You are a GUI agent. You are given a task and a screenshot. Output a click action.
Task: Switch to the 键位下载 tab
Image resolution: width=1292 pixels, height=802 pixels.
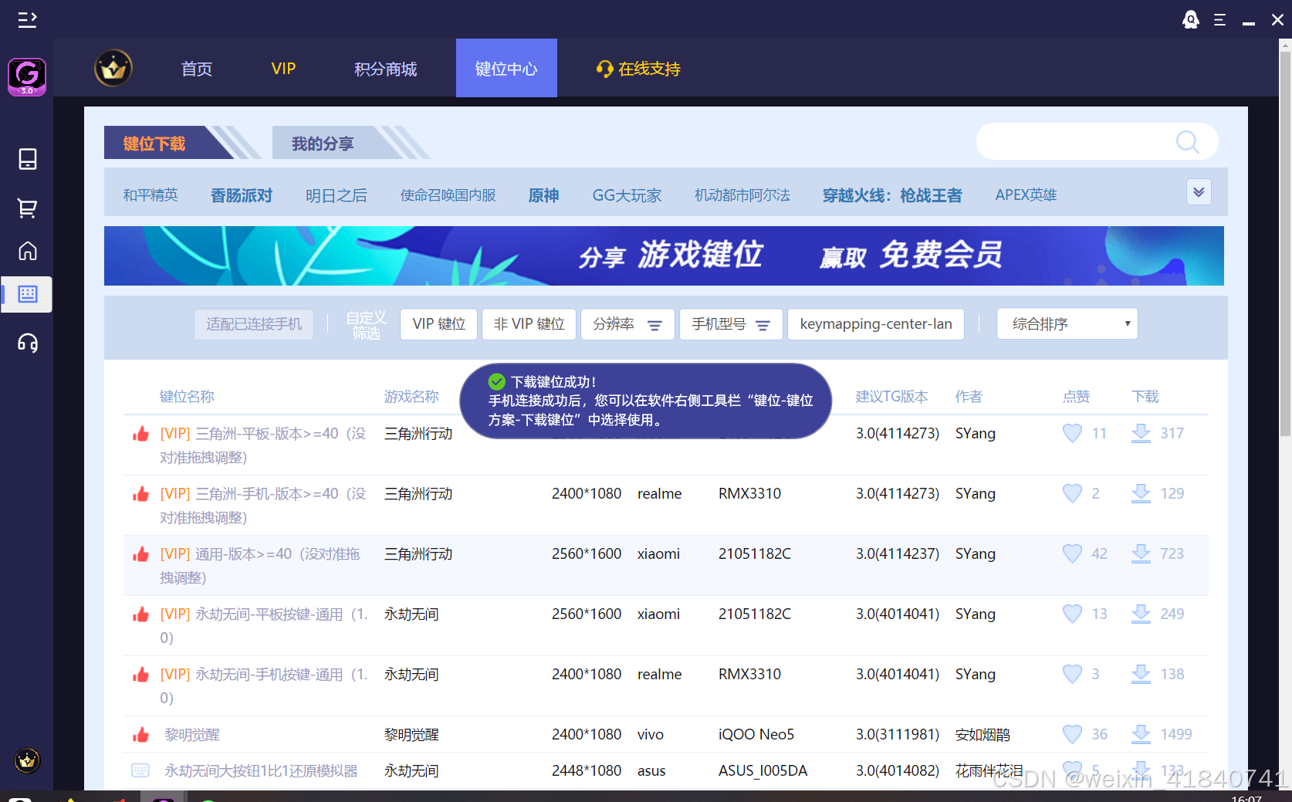click(168, 143)
